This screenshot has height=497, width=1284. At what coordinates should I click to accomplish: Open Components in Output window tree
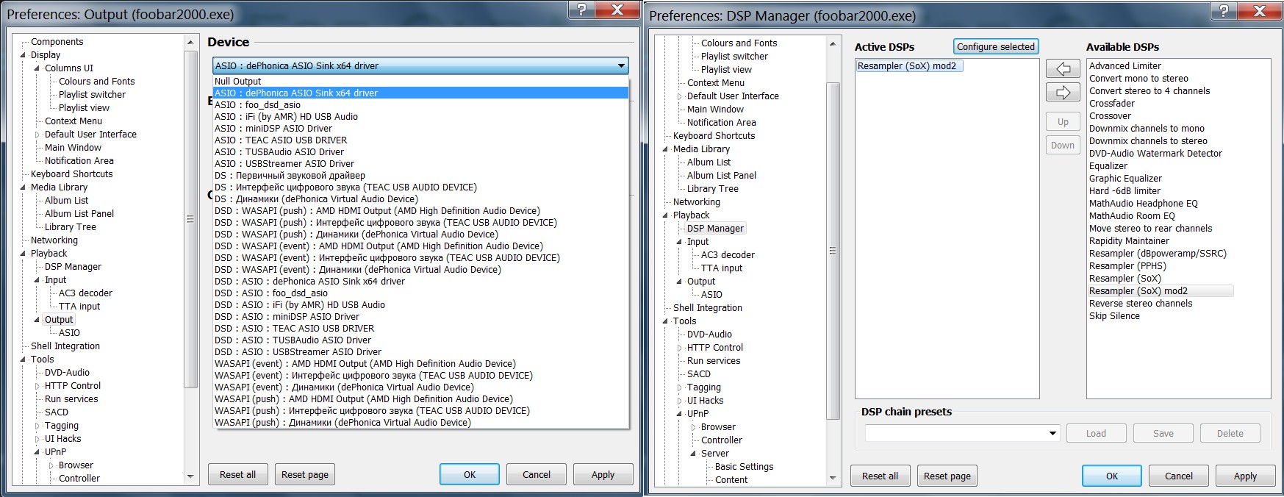tap(57, 42)
